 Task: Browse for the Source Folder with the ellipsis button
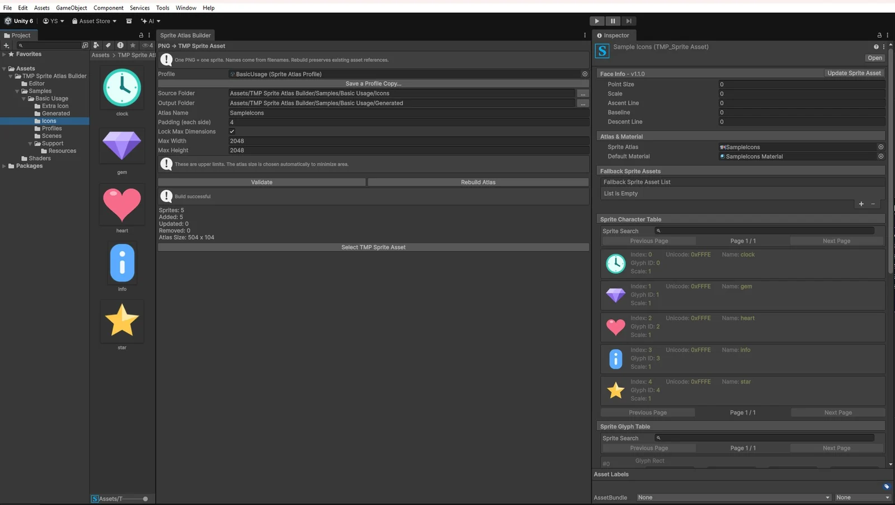pos(583,93)
